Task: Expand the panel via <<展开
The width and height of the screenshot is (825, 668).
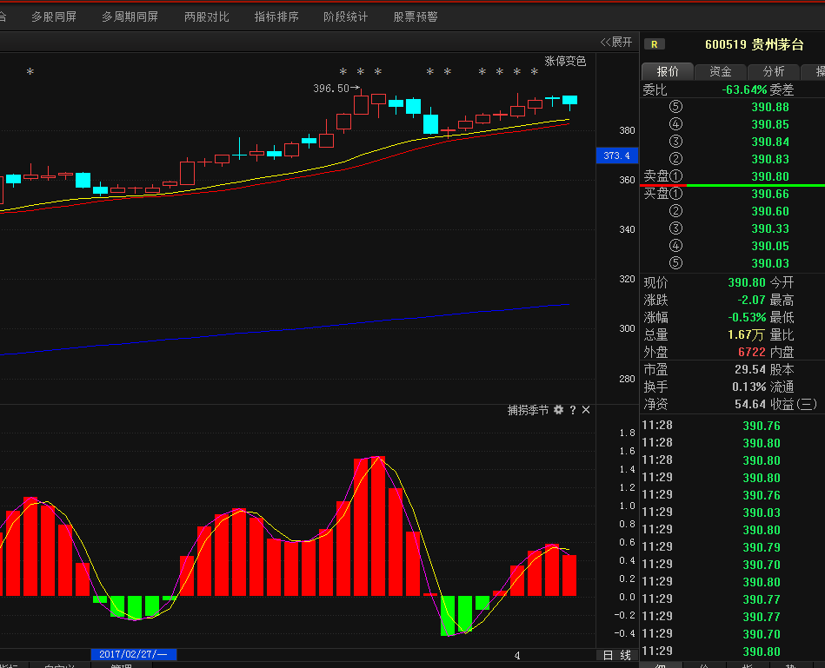Action: (616, 42)
